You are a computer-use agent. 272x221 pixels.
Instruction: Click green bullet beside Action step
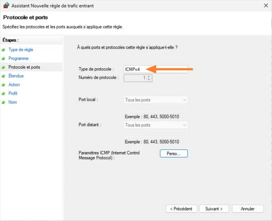4,85
